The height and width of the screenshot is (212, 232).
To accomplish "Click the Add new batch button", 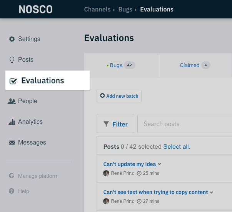I will (119, 96).
